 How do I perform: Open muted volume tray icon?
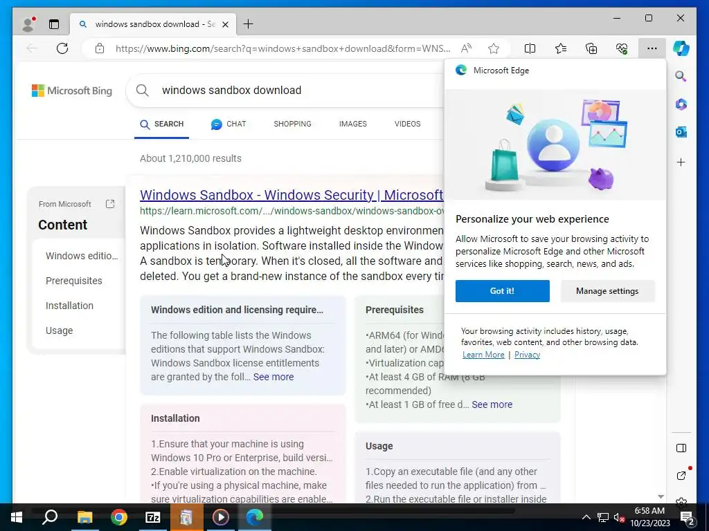pyautogui.click(x=619, y=517)
